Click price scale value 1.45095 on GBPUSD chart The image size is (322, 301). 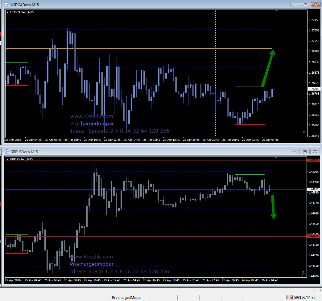click(x=313, y=172)
